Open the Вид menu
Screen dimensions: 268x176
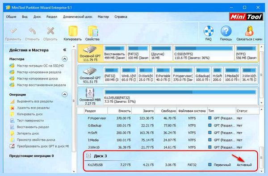25,17
